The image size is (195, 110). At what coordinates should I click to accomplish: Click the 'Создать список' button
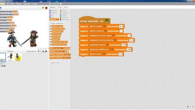click(55, 63)
